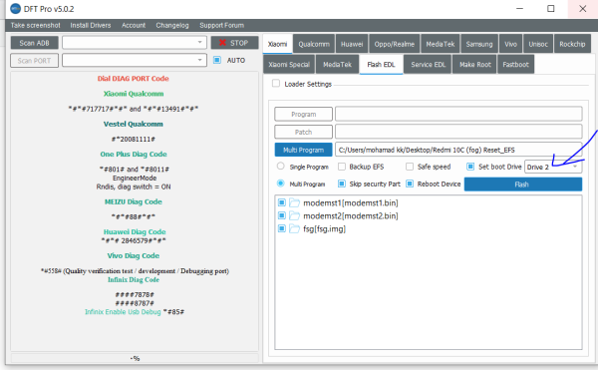Open the PORT selection dropdown
Image resolution: width=598 pixels, height=370 pixels.
pos(135,60)
